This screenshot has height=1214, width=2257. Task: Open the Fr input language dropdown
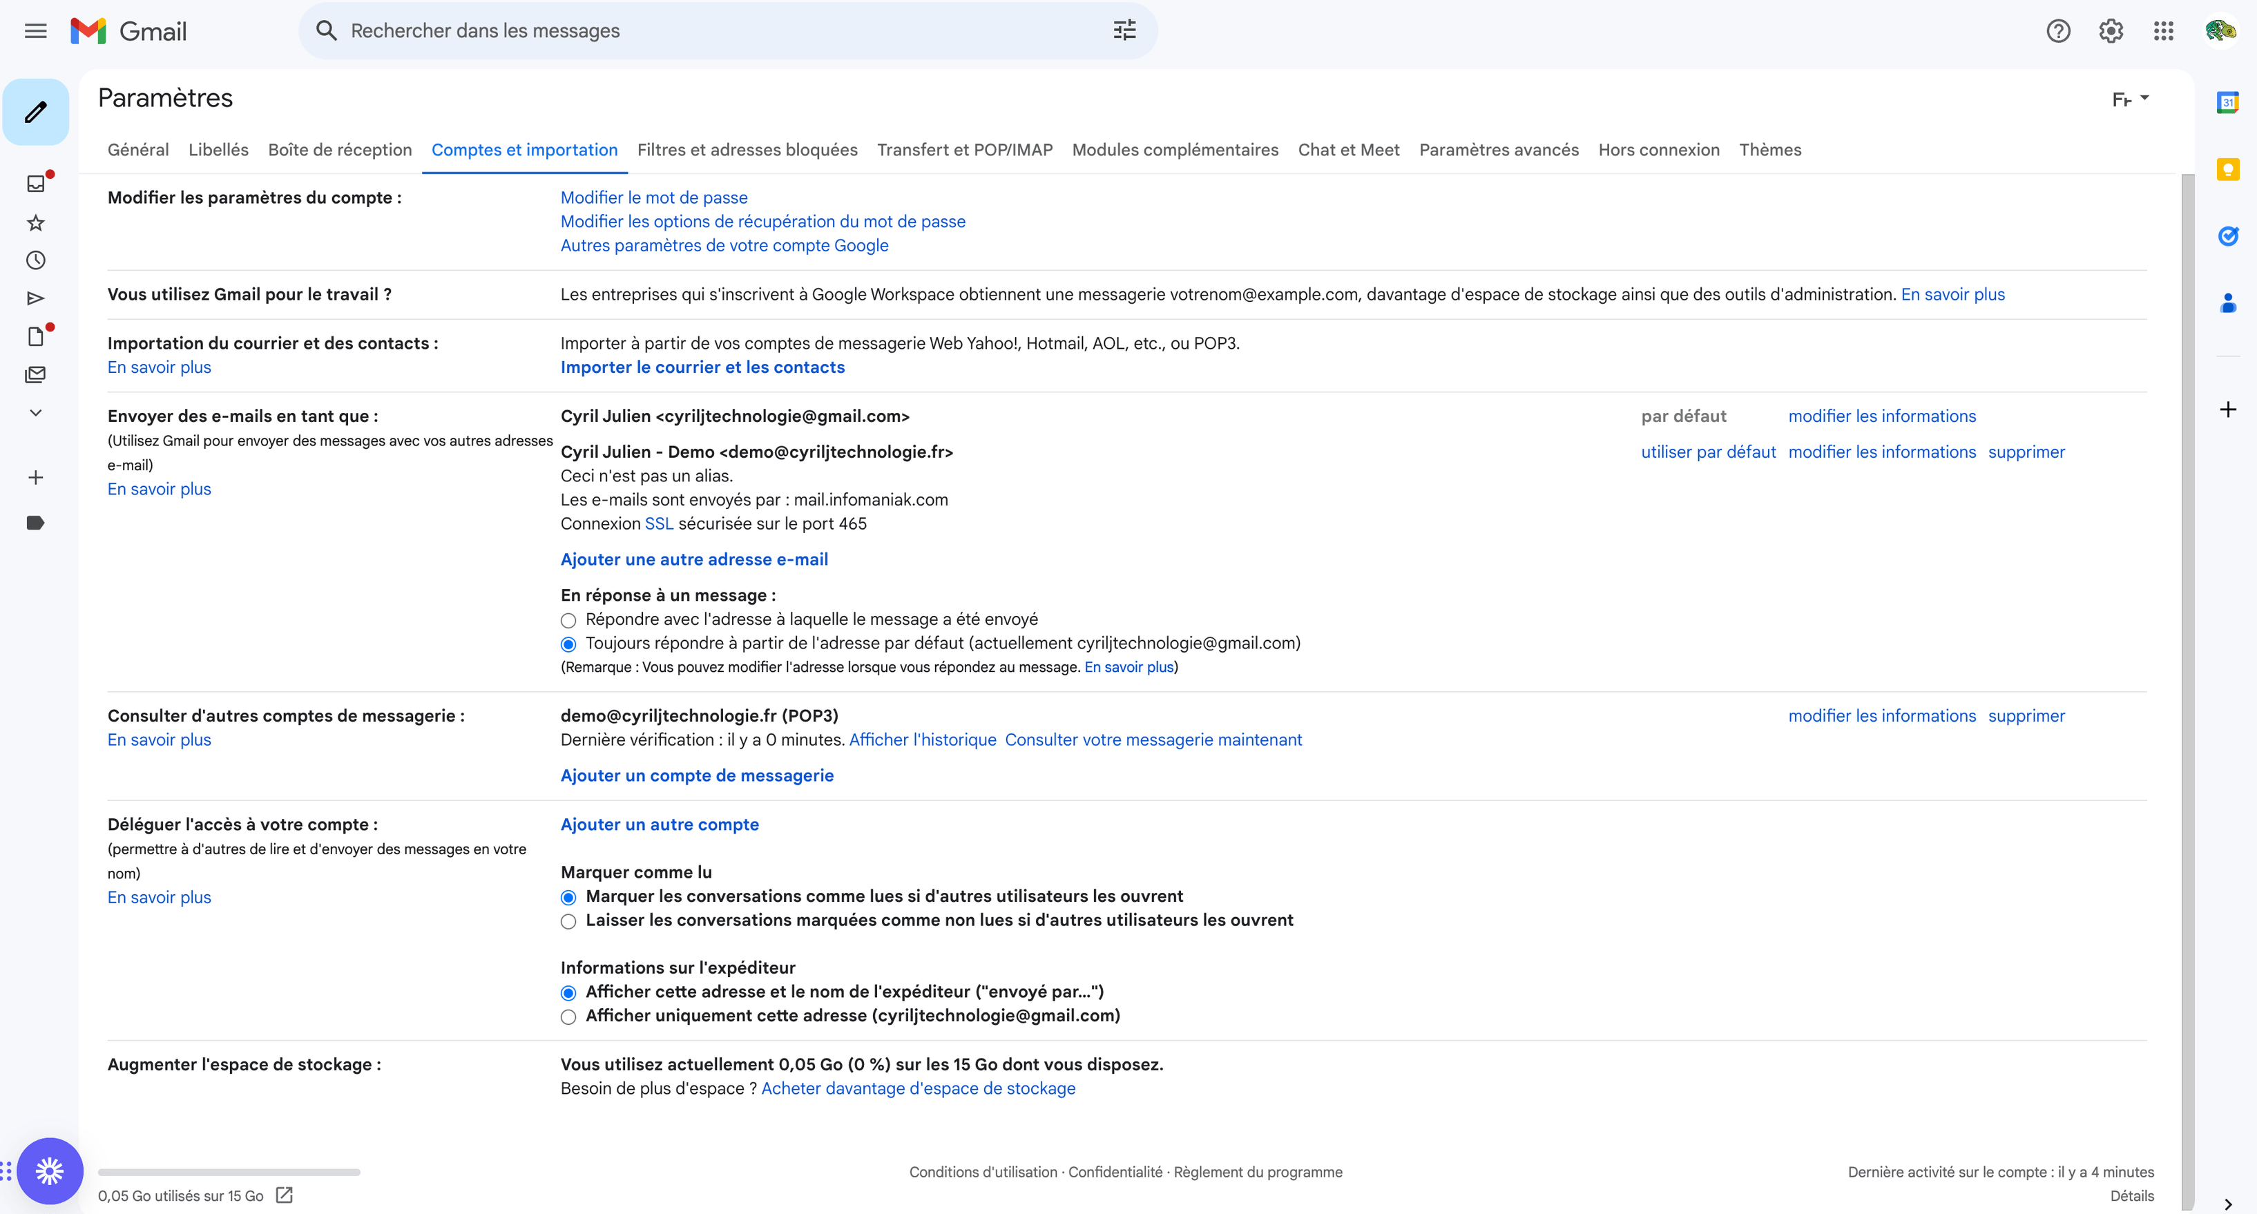click(x=2130, y=99)
